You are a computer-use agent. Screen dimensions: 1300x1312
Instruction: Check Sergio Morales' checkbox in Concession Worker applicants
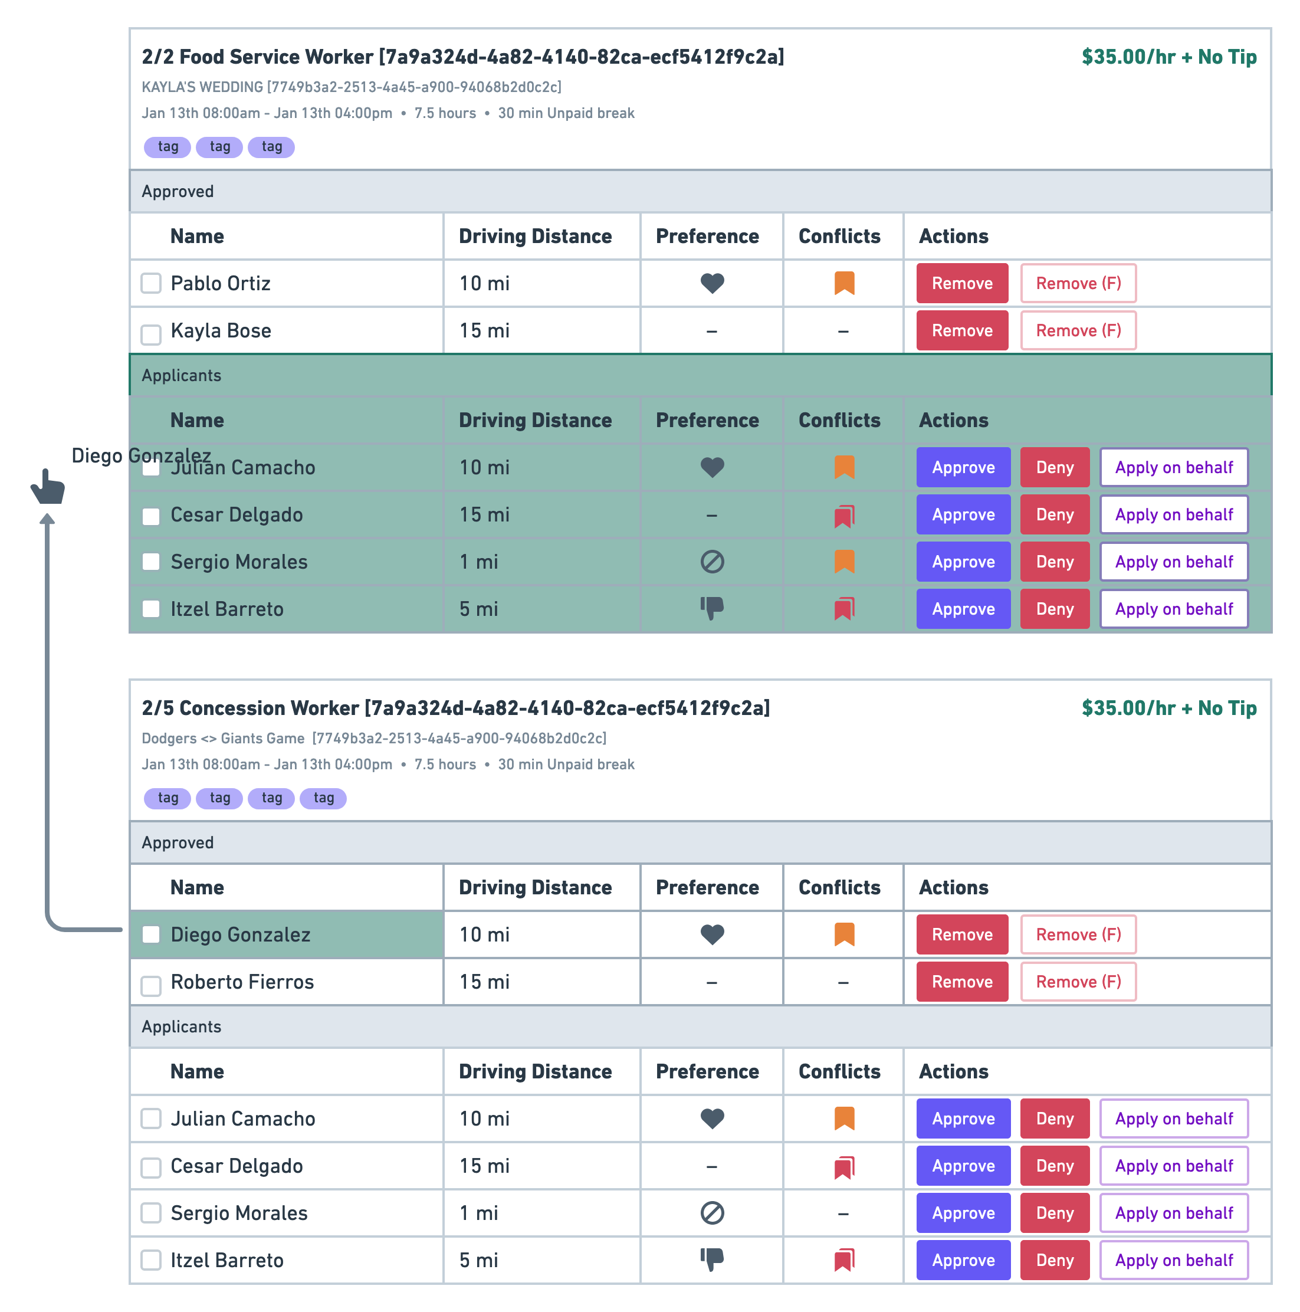[151, 1213]
